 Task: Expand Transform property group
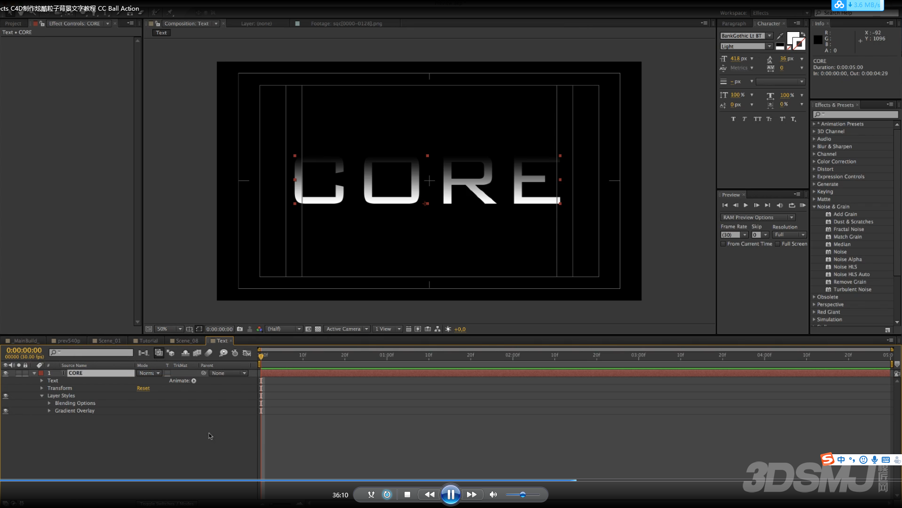pos(42,388)
